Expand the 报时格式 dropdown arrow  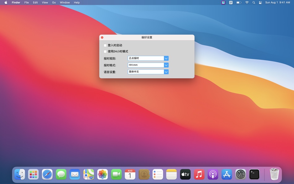166,65
